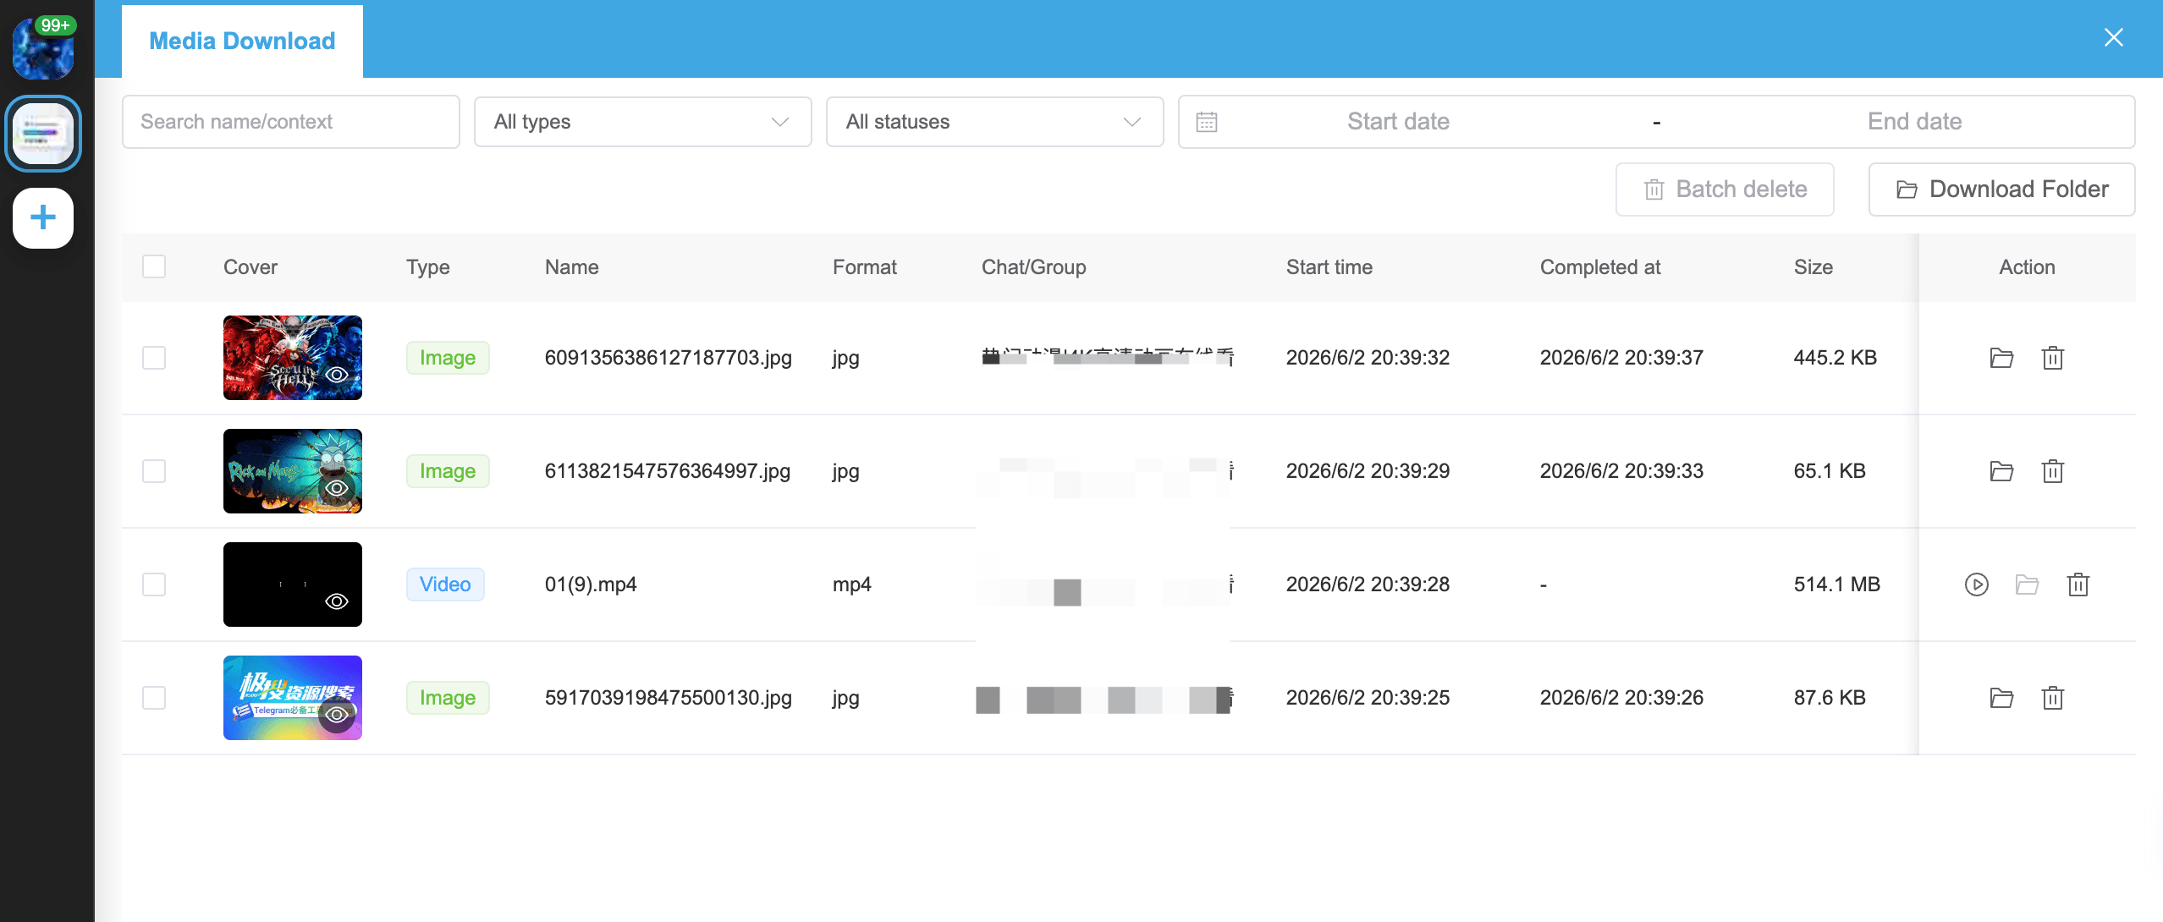Open folder for 6091356386127187703.jpg
This screenshot has width=2163, height=922.
coord(2001,358)
